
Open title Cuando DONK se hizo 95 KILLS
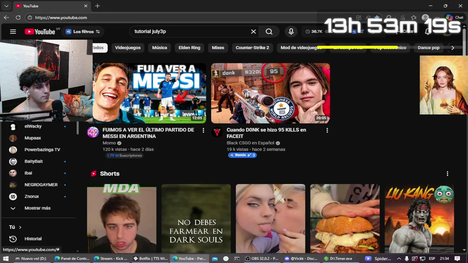click(266, 133)
